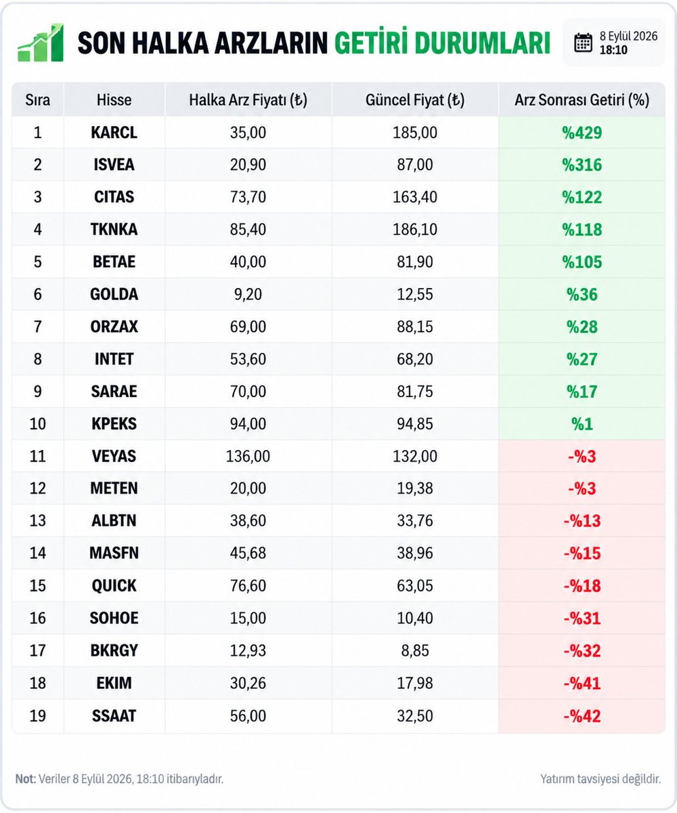This screenshot has width=677, height=813.
Task: Select the GOLDA ticker cell
Action: point(114,295)
